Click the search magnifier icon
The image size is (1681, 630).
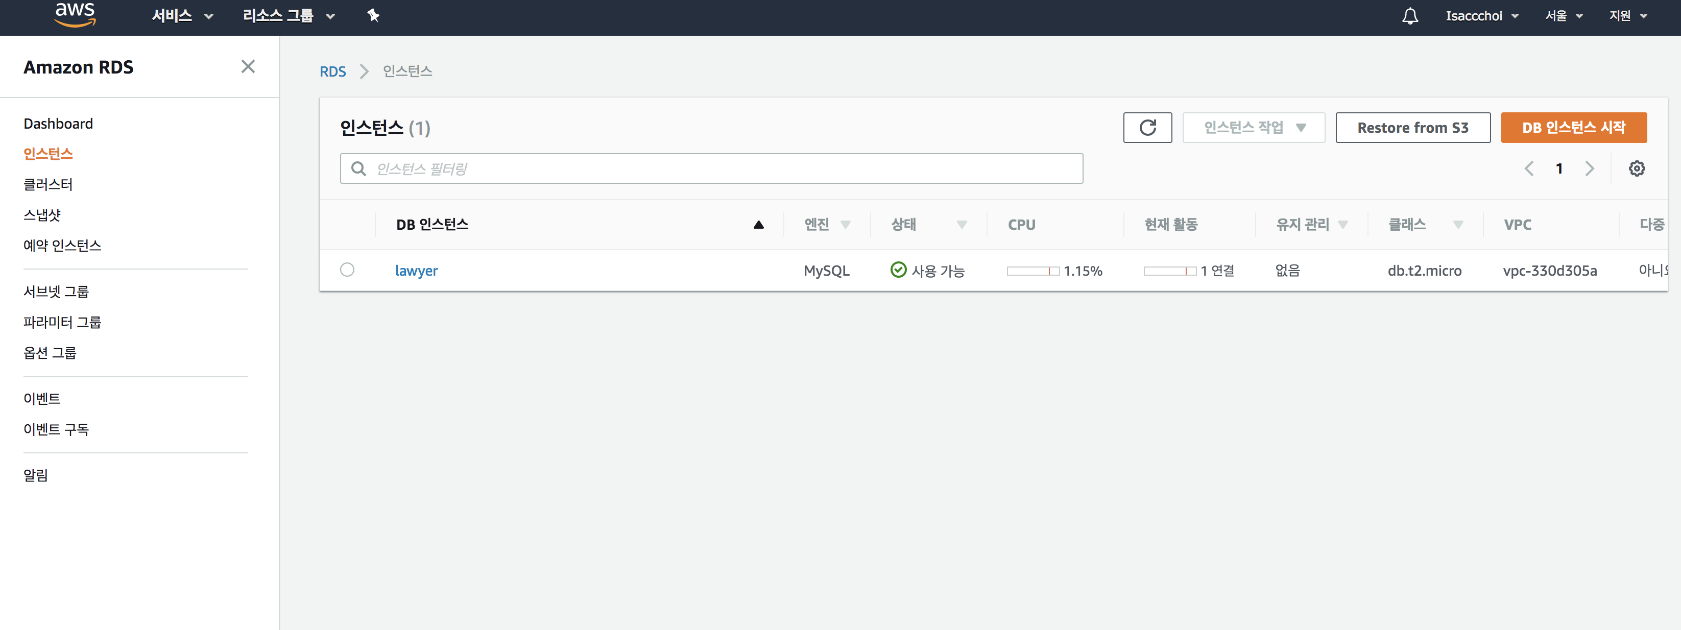click(358, 168)
